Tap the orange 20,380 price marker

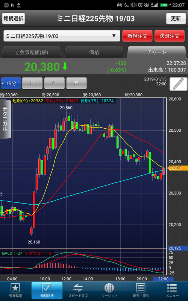click(177, 168)
